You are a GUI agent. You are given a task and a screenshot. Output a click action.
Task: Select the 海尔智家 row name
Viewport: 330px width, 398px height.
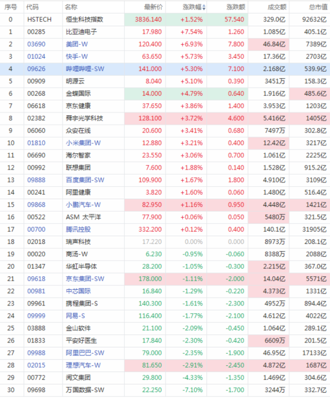(78, 156)
